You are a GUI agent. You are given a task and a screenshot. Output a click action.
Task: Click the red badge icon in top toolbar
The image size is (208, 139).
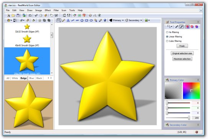point(84,15)
